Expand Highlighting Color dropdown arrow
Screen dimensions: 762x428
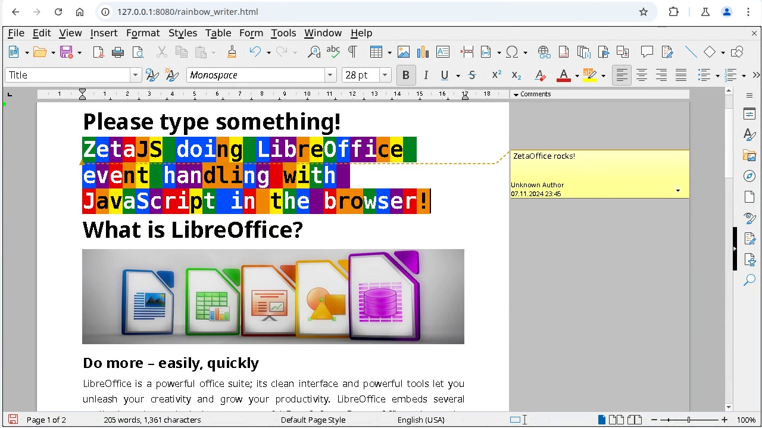click(x=603, y=75)
